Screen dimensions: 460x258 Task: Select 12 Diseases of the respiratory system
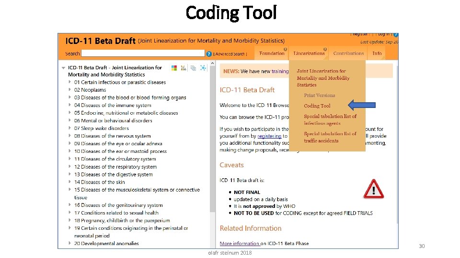115,167
